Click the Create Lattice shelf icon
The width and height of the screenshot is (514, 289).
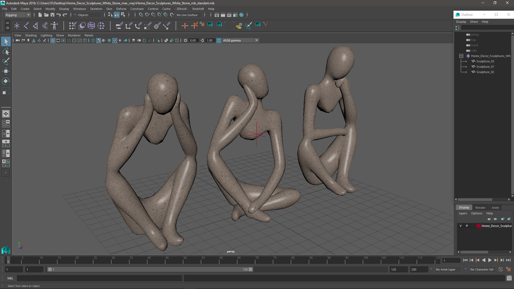tap(91, 26)
